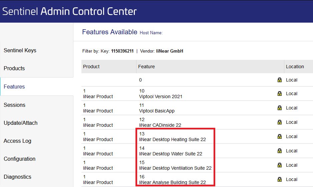This screenshot has width=313, height=187.
Task: Click Local location in Water Suite row
Action: coord(292,151)
